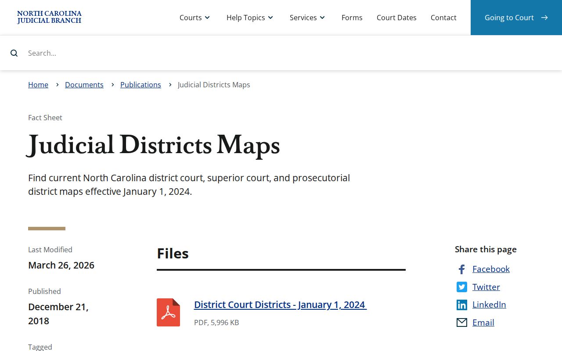
Task: Click the Judicial Districts Maps heading
Action: click(x=154, y=145)
